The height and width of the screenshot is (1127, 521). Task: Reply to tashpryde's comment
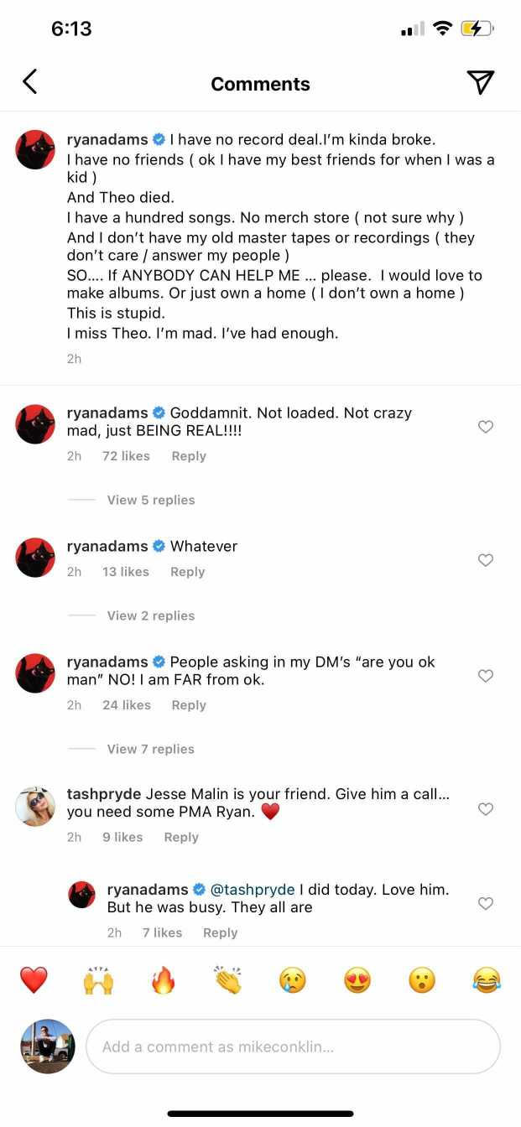point(181,837)
